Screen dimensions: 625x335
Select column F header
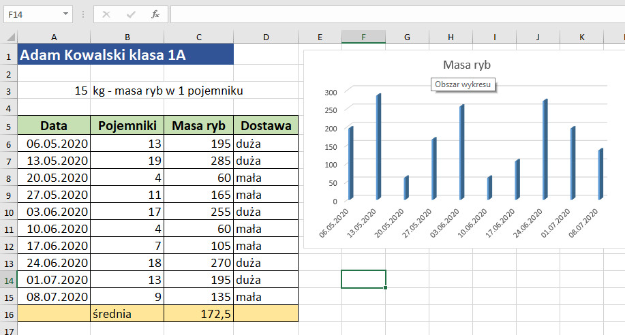point(363,37)
